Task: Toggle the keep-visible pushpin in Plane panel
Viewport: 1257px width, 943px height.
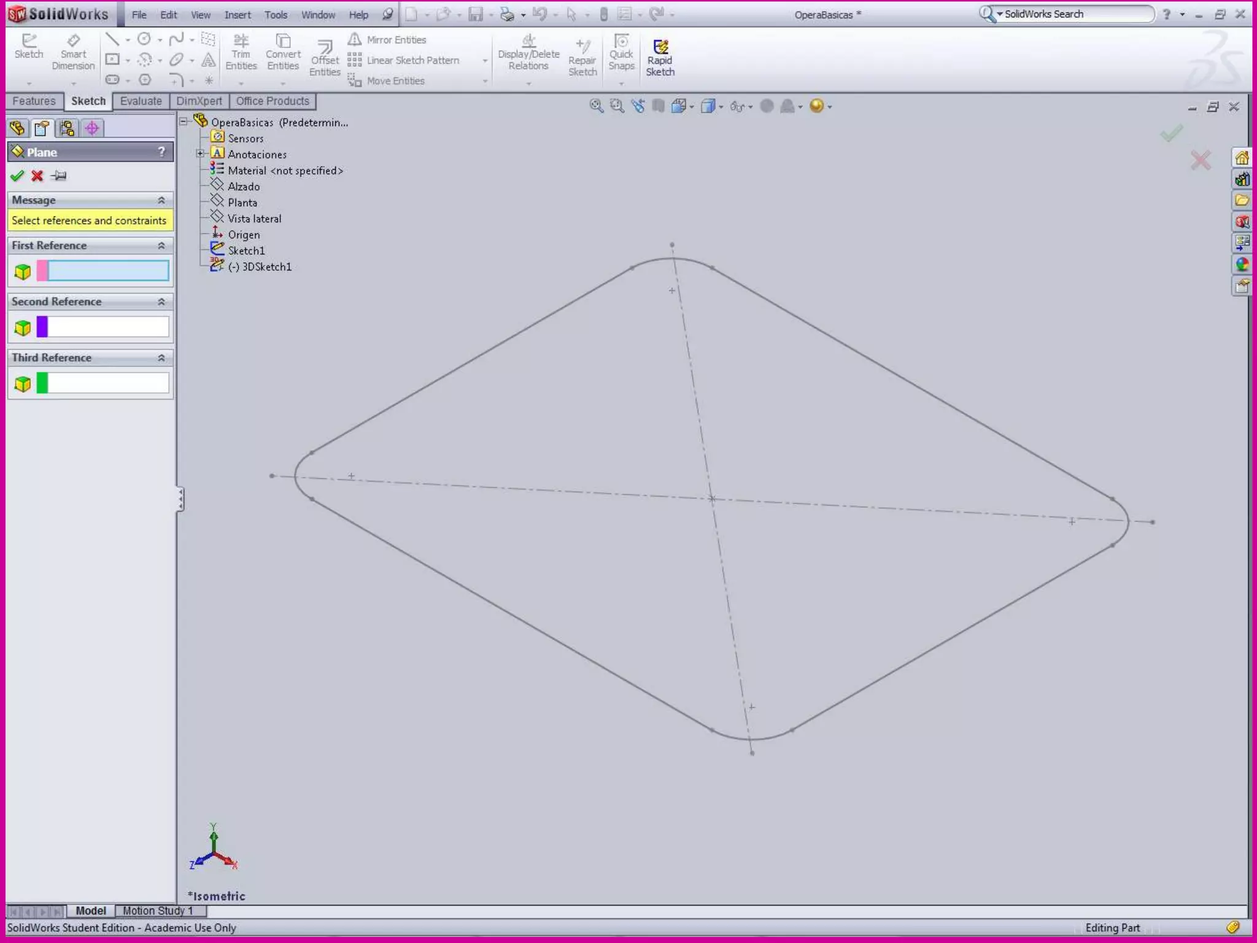Action: click(59, 176)
